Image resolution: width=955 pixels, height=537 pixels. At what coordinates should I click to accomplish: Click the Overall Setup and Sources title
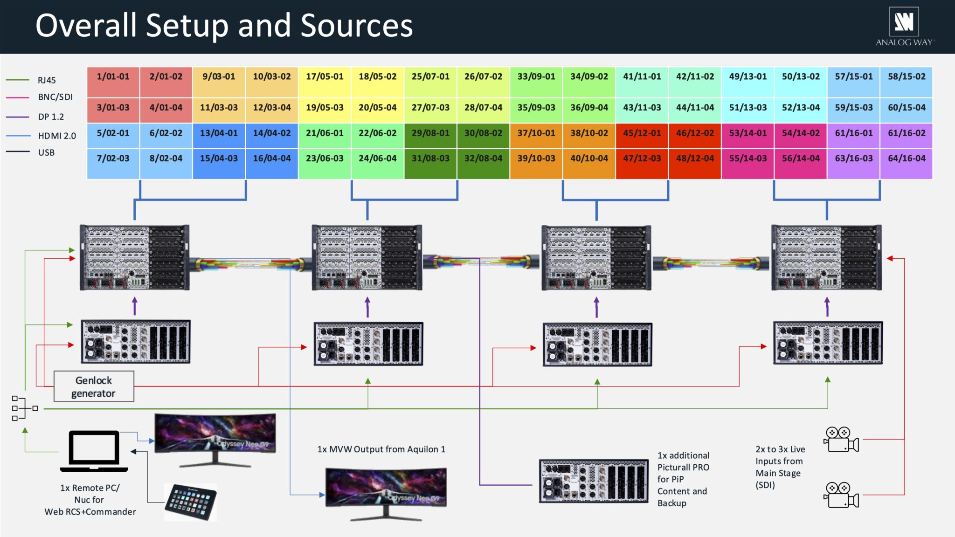(x=224, y=26)
